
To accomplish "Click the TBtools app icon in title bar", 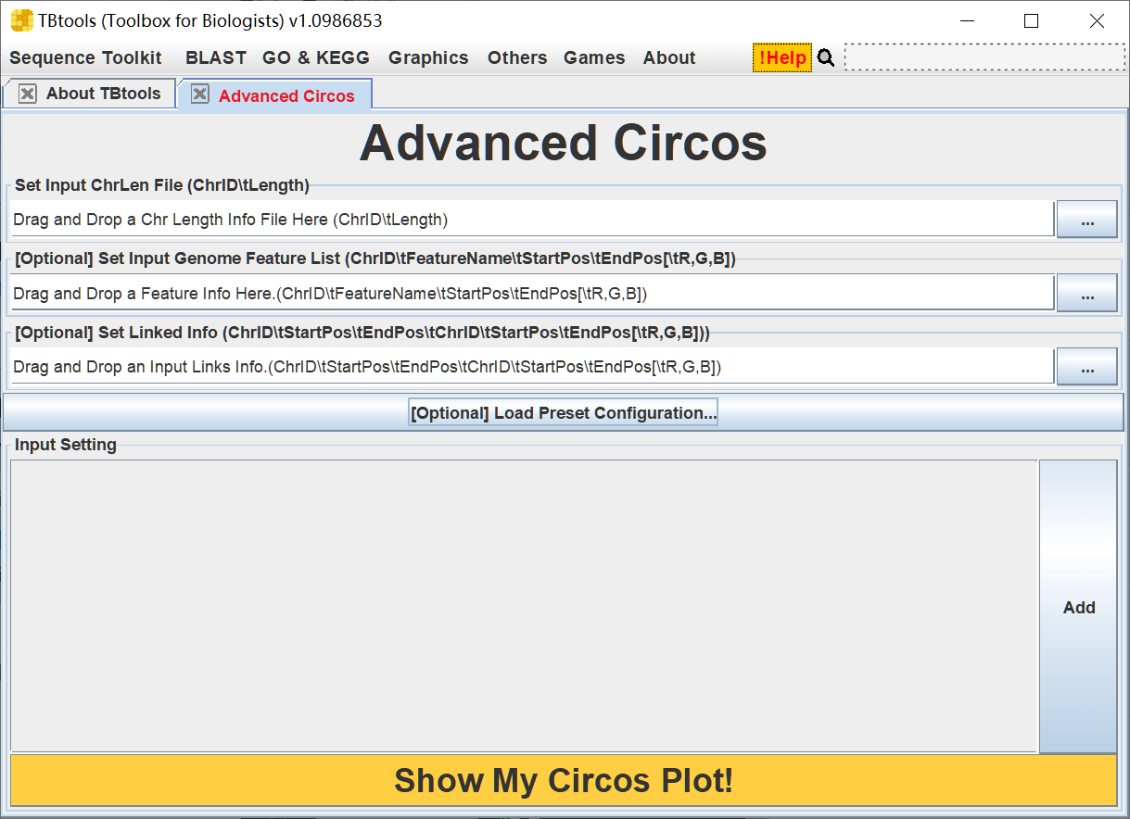I will tap(21, 20).
